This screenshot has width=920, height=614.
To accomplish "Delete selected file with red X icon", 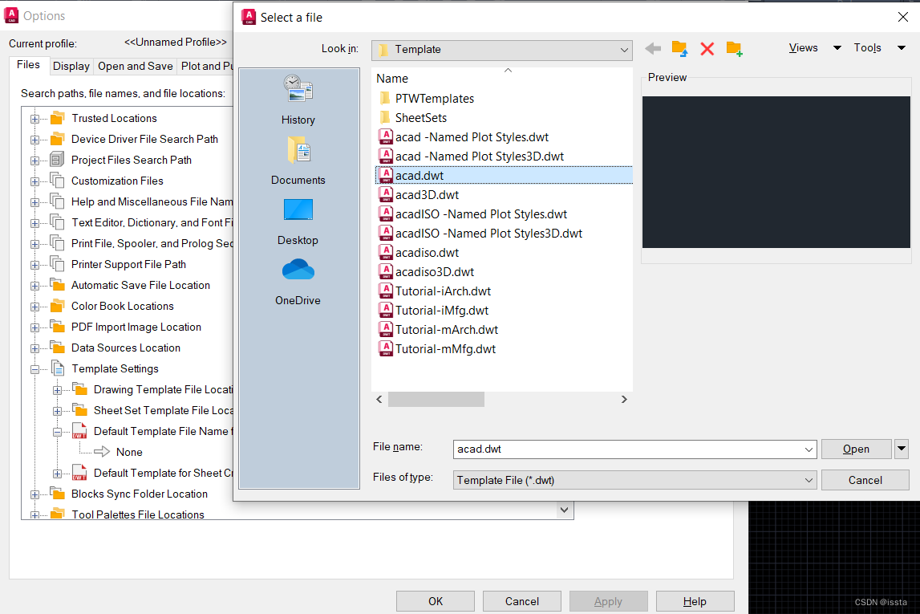I will tap(707, 49).
